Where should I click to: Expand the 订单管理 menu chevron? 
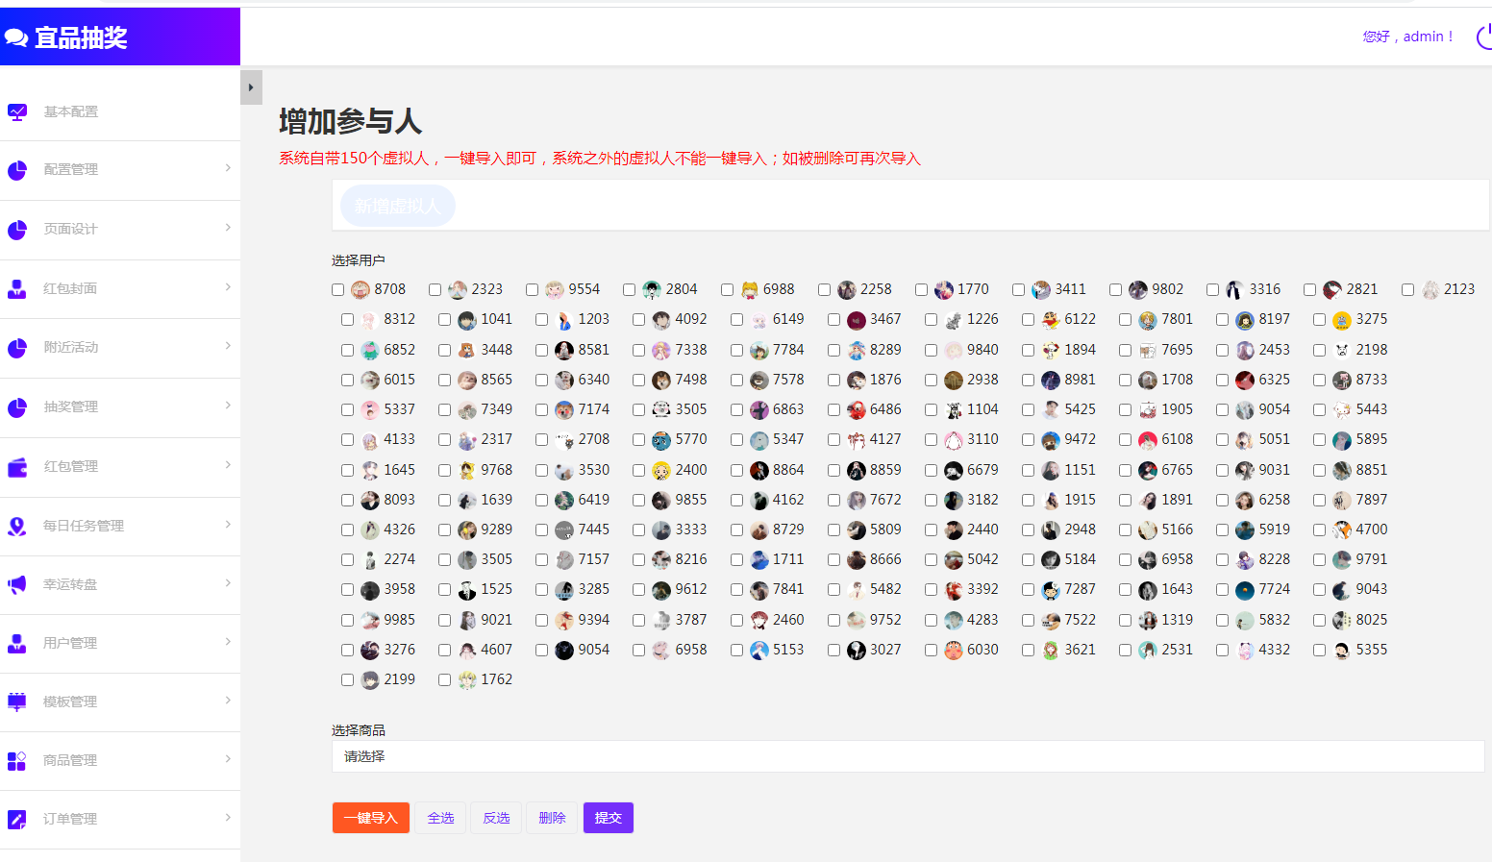point(228,817)
